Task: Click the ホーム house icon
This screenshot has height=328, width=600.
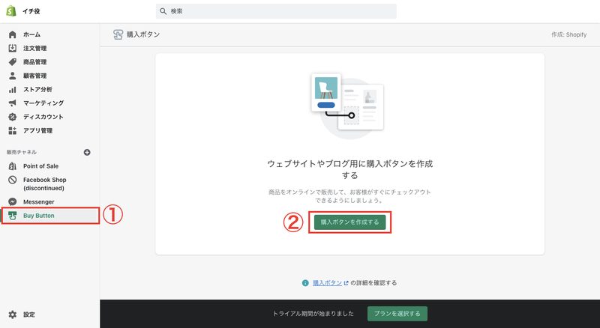Action: pyautogui.click(x=13, y=34)
